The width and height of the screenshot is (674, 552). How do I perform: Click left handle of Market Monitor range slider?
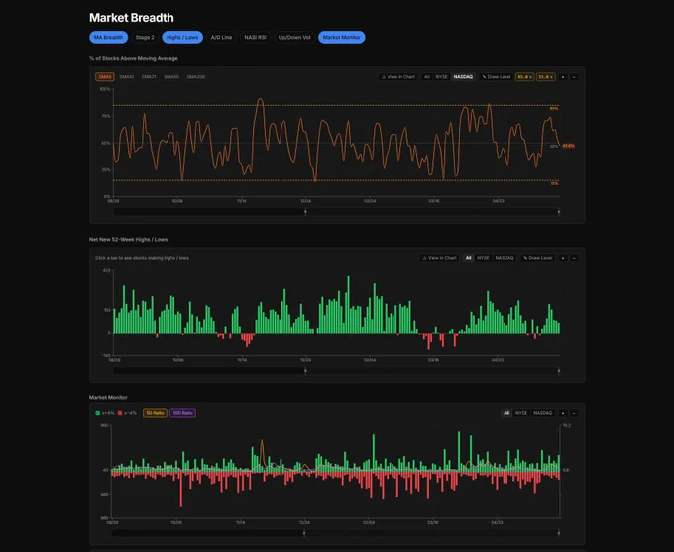304,533
